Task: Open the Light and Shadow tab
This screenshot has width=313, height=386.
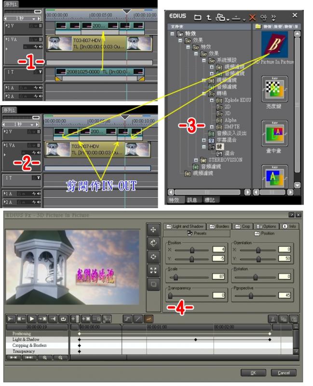Action: (x=185, y=226)
